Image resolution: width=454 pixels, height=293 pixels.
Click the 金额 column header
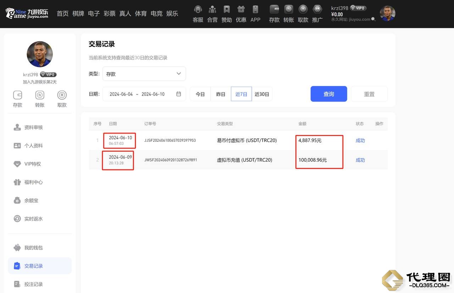point(302,124)
